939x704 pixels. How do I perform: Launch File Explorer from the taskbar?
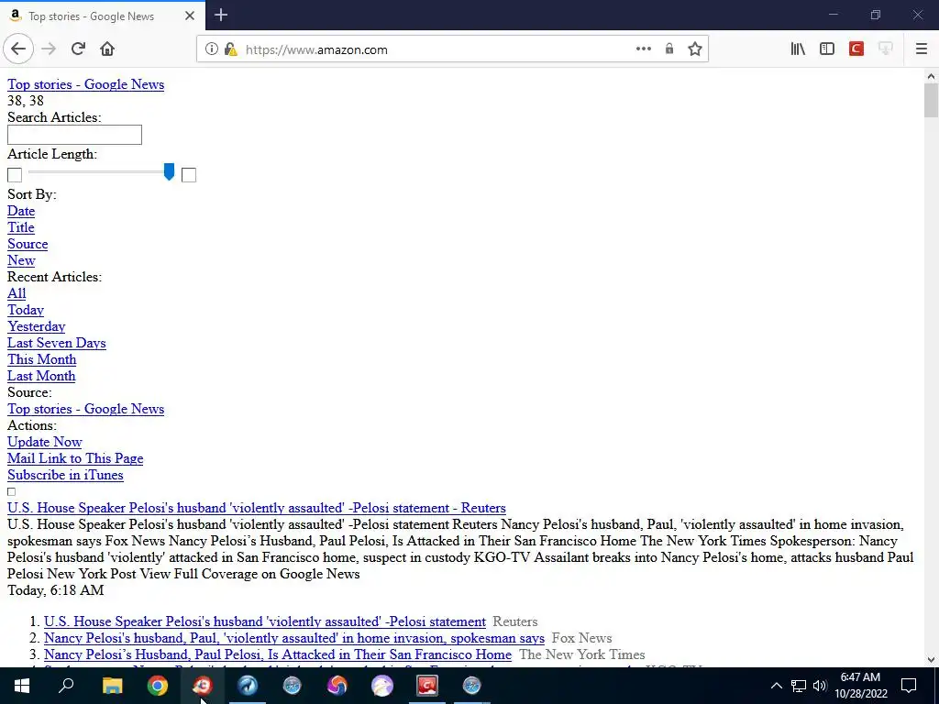tap(112, 686)
